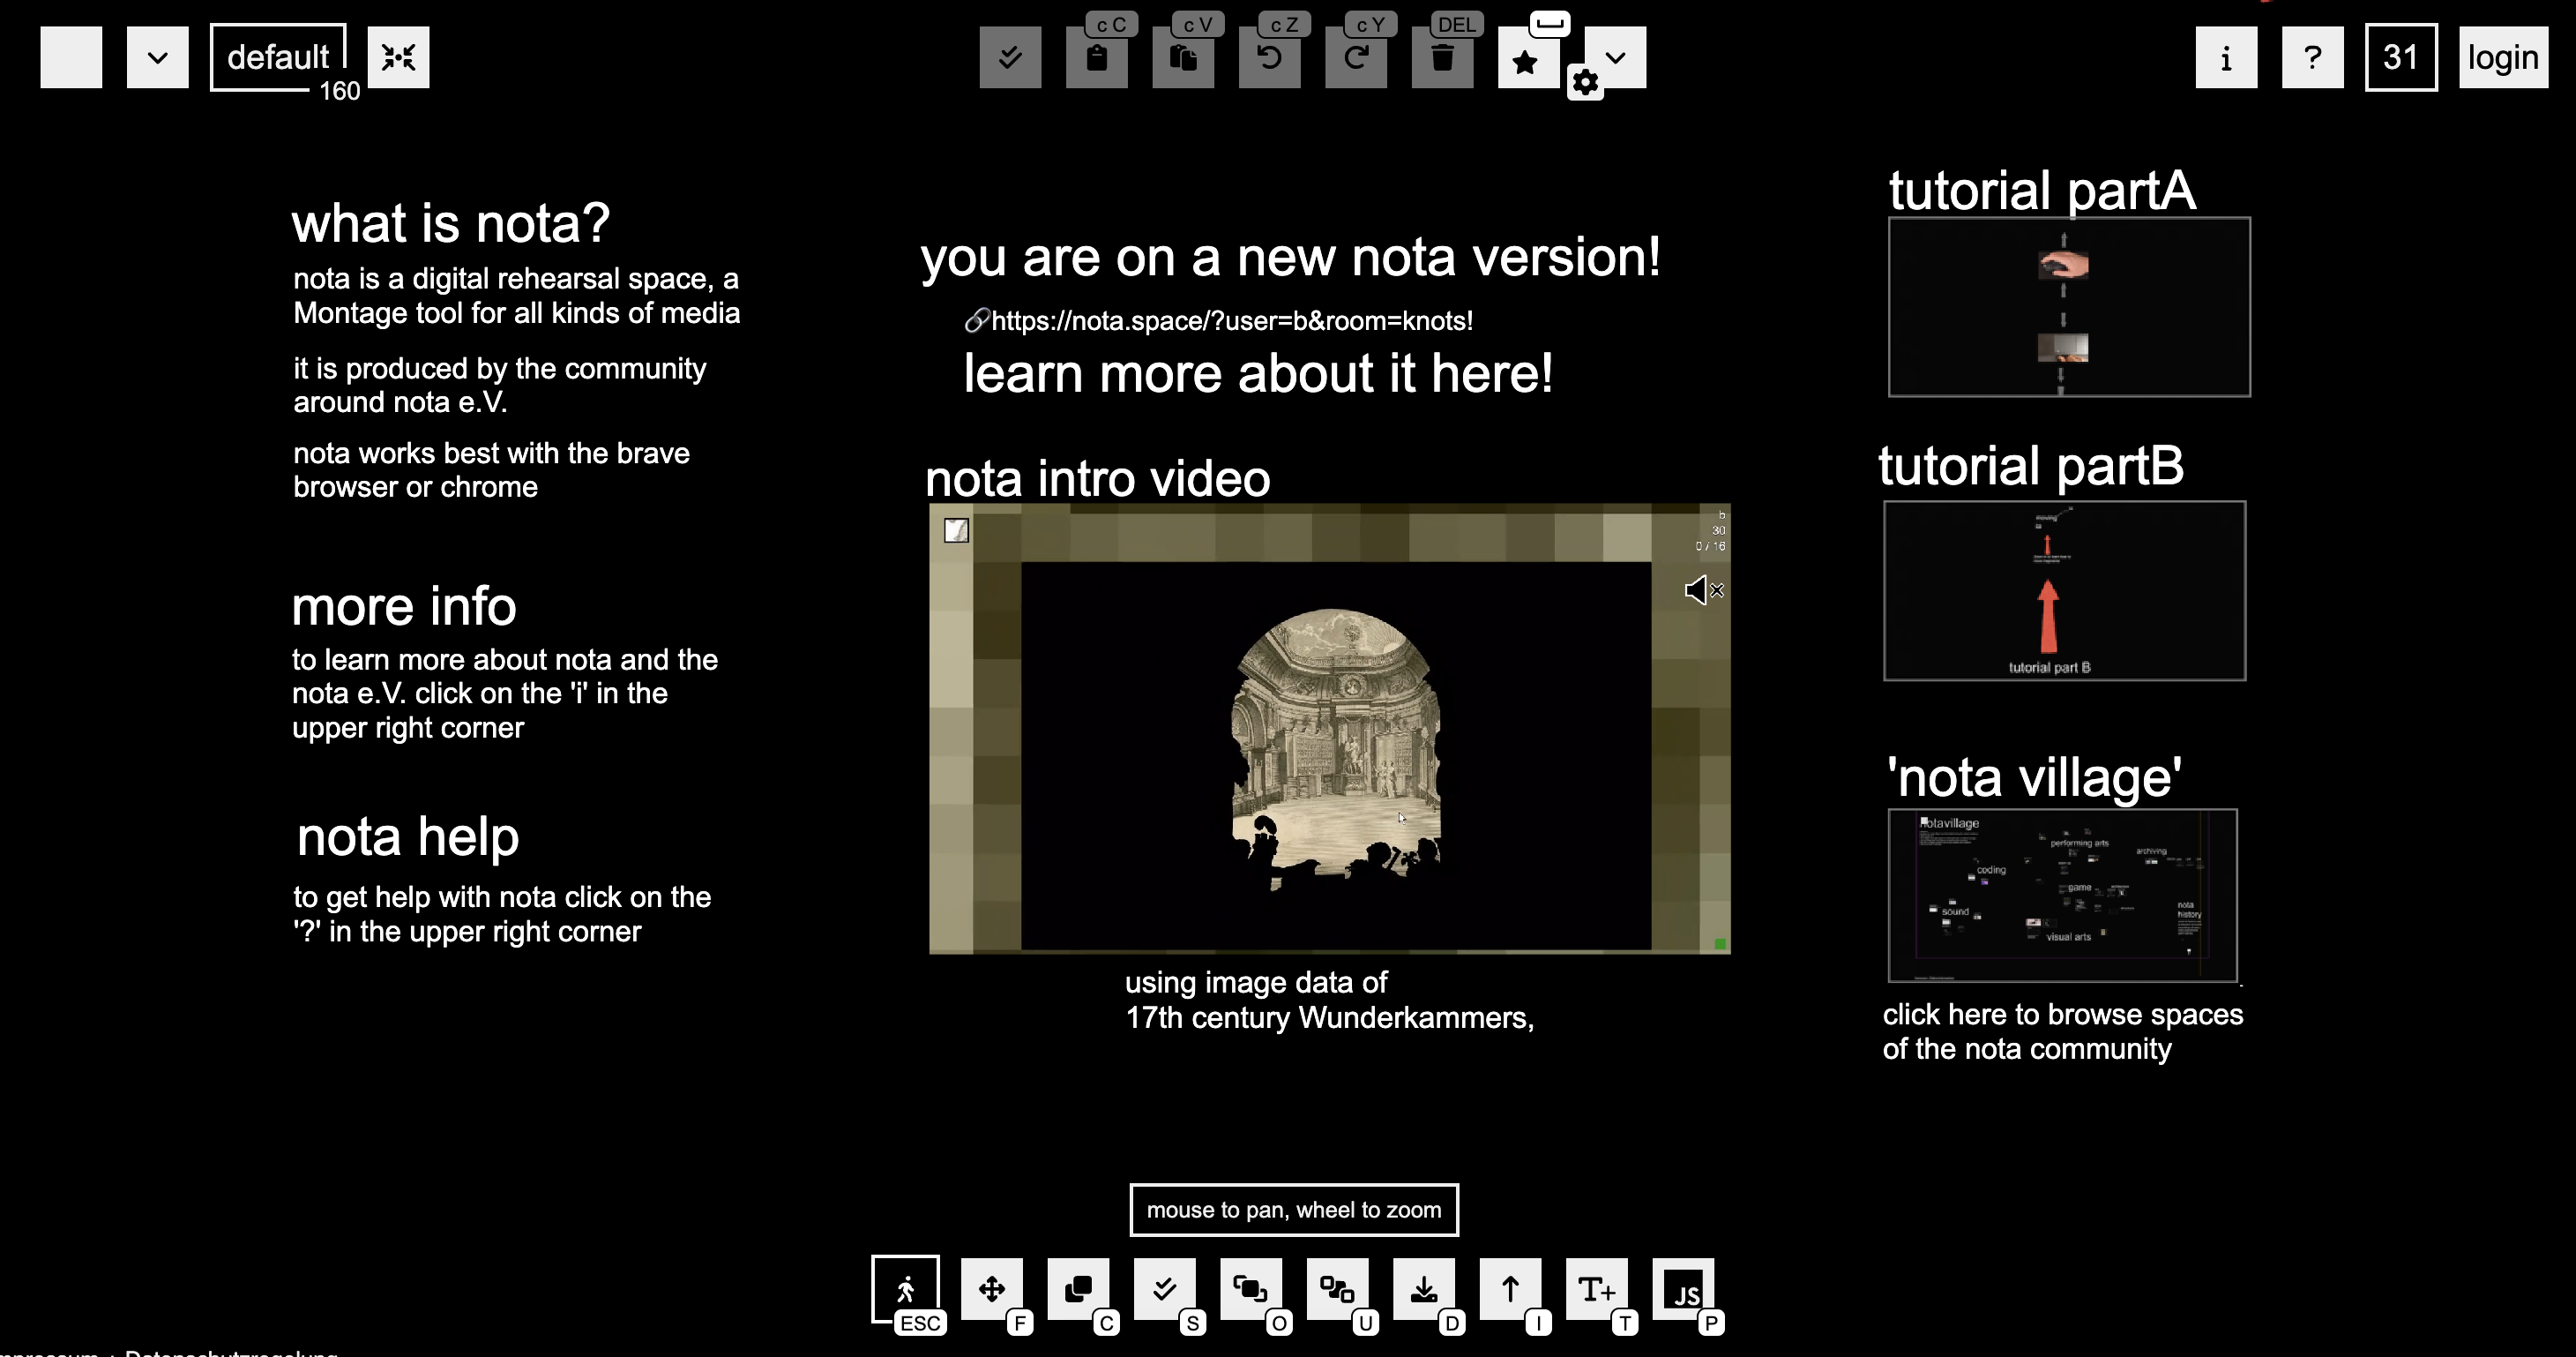
Task: Play the nota intro video
Action: pos(1329,729)
